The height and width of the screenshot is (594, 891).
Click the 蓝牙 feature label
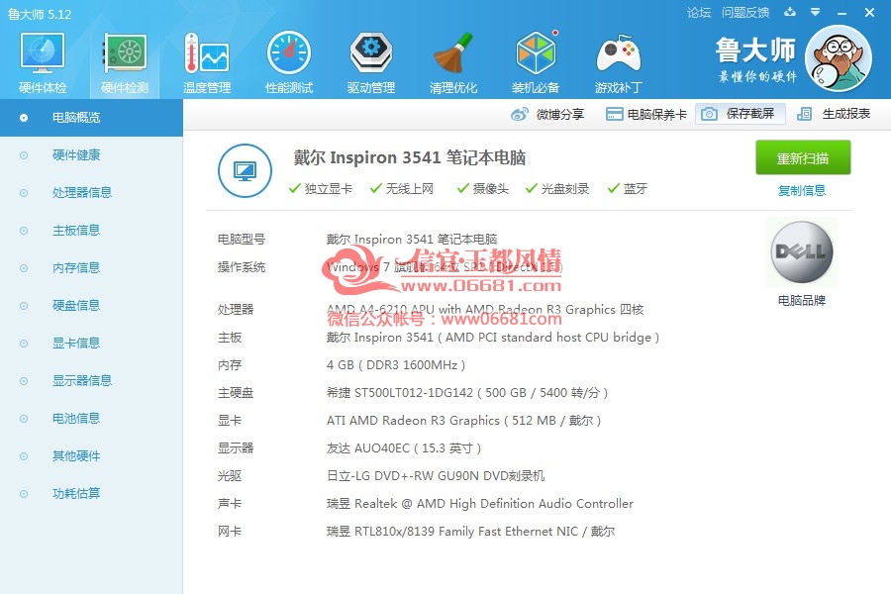pyautogui.click(x=636, y=189)
